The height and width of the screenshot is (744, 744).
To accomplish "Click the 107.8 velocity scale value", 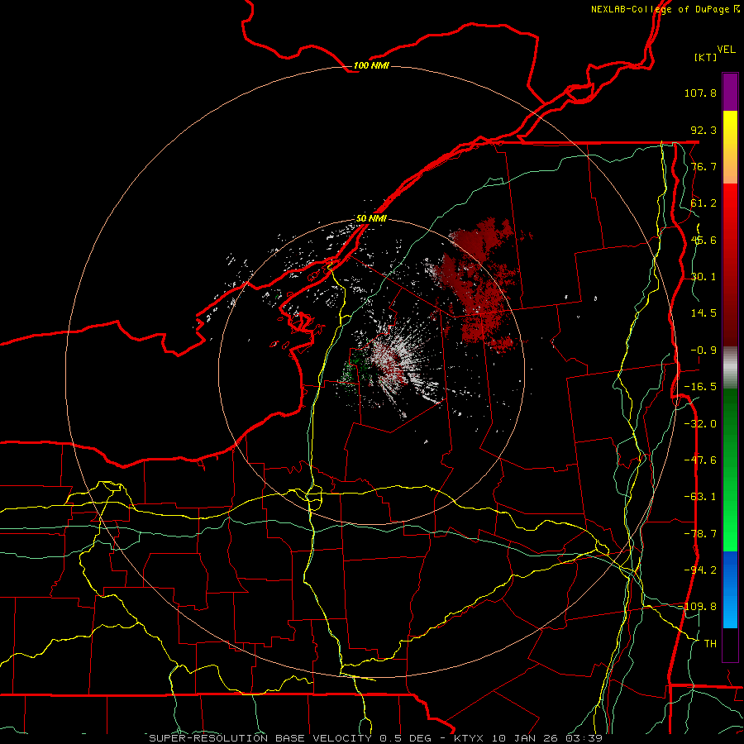I will [x=700, y=93].
